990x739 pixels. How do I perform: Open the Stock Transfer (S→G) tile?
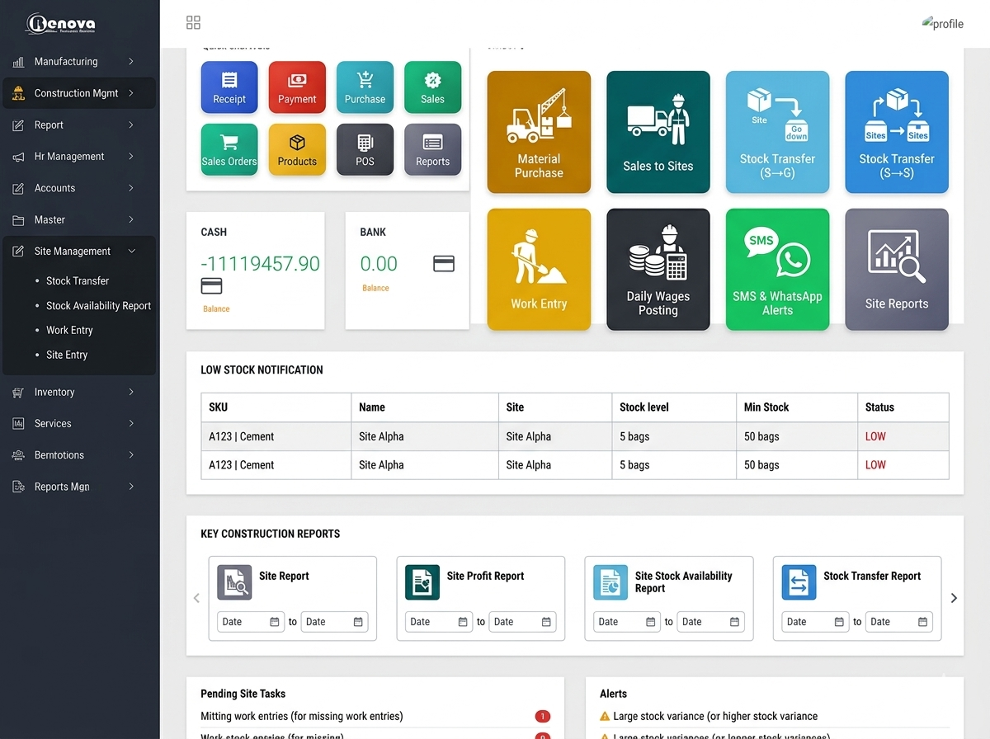777,132
